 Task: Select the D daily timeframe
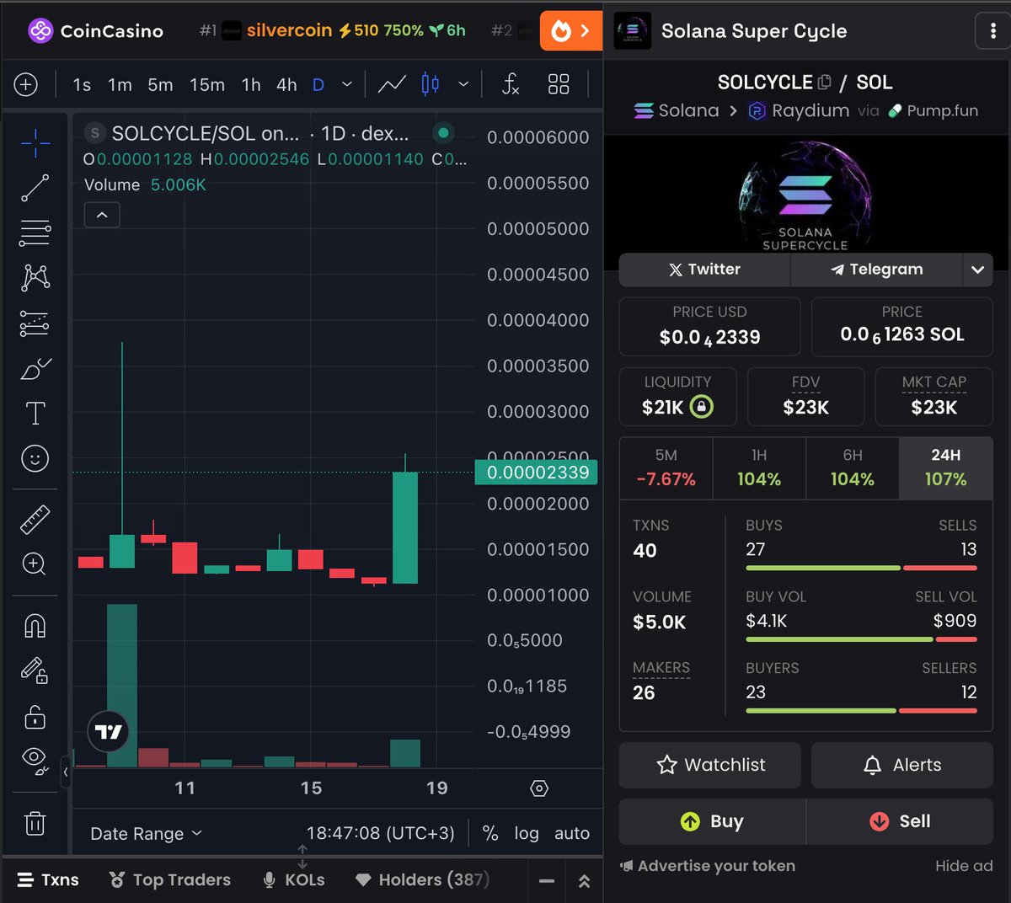pyautogui.click(x=318, y=85)
